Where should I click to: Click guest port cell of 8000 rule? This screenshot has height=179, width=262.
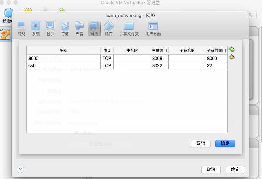pyautogui.click(x=216, y=58)
